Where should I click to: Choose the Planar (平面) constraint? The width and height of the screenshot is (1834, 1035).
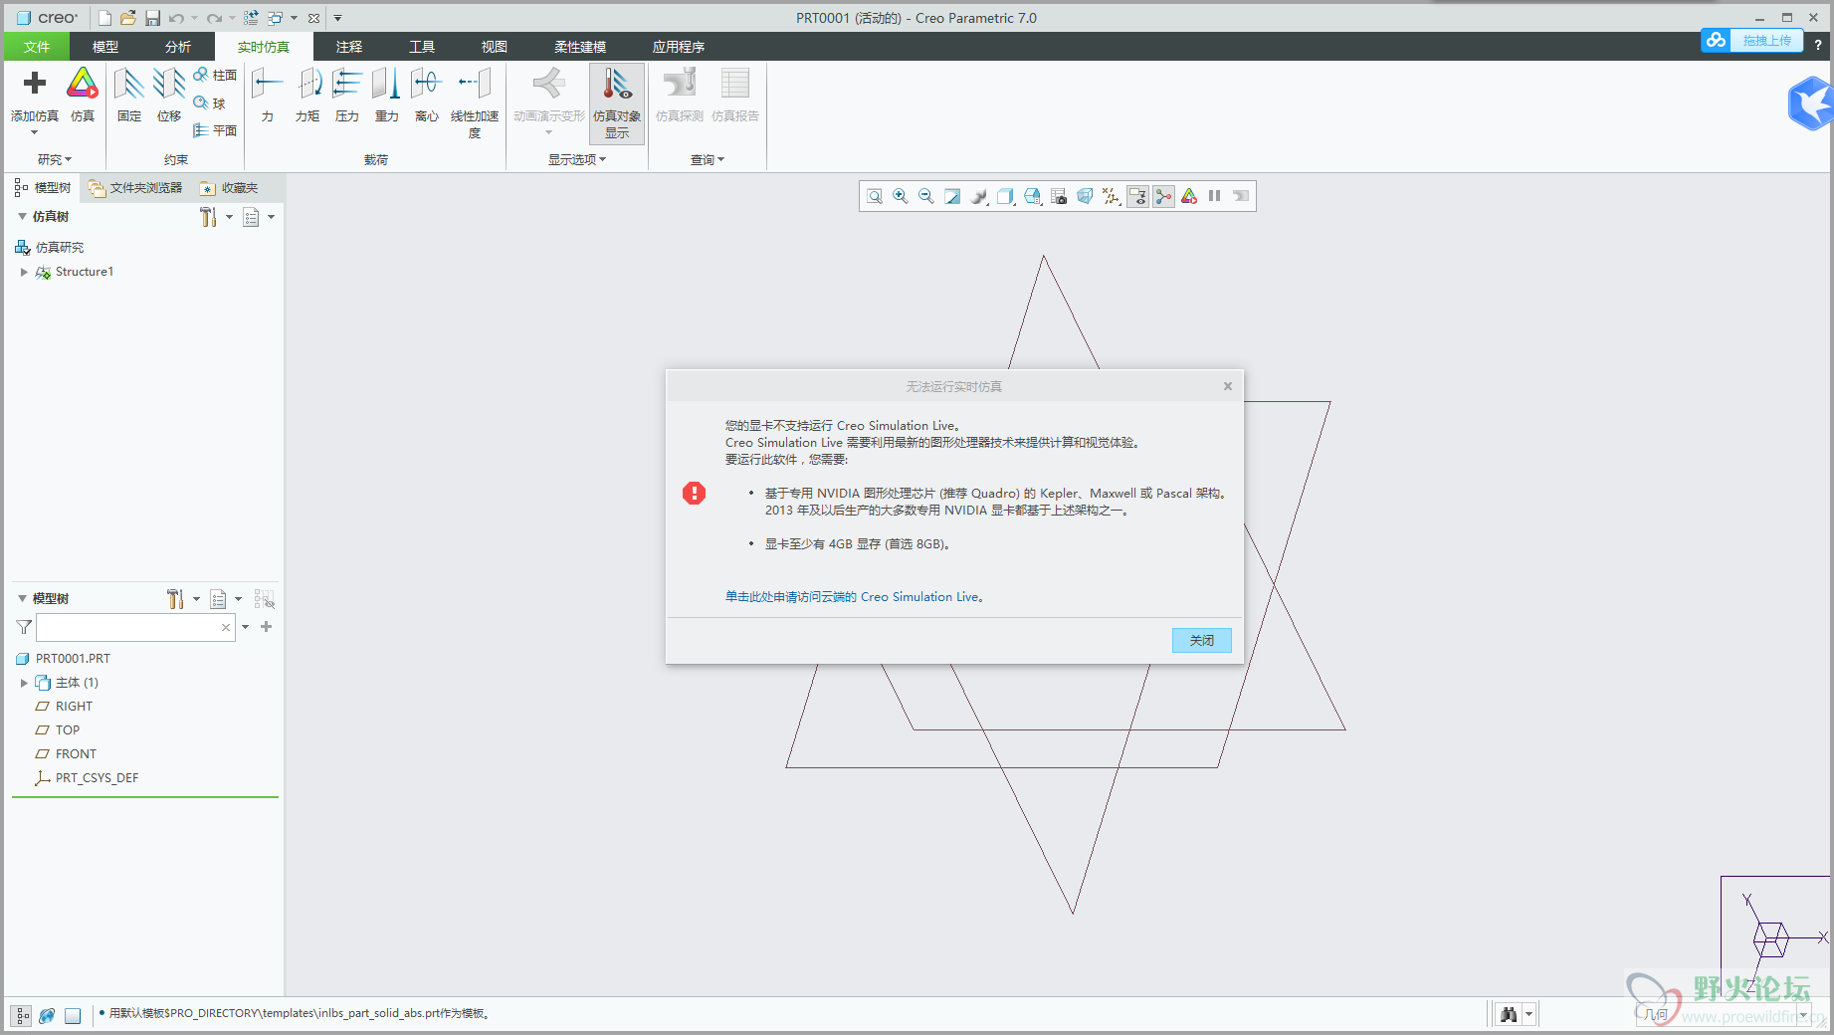(x=215, y=130)
